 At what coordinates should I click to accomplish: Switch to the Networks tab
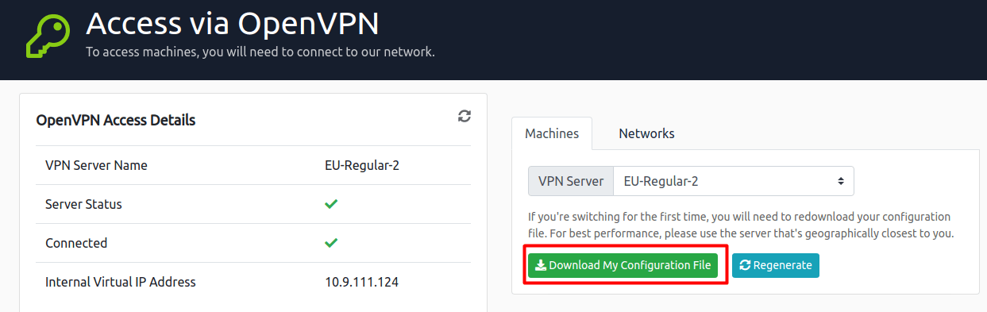coord(646,133)
